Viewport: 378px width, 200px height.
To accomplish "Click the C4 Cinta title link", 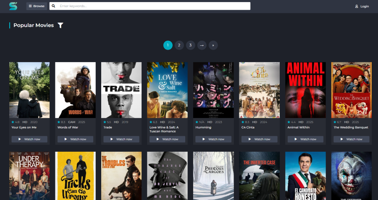I will [x=248, y=127].
